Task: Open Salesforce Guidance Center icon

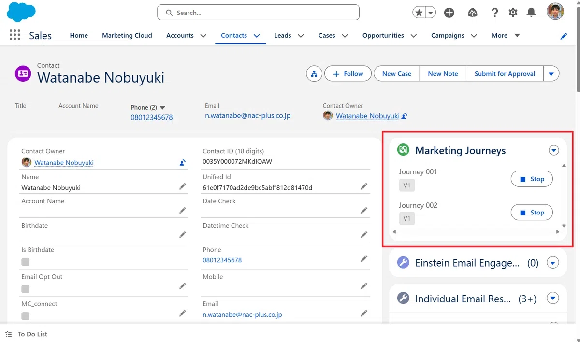Action: pos(473,13)
